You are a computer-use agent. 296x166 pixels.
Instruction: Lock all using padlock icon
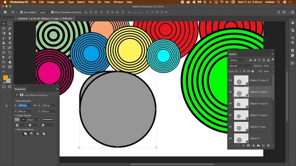pyautogui.click(x=253, y=71)
